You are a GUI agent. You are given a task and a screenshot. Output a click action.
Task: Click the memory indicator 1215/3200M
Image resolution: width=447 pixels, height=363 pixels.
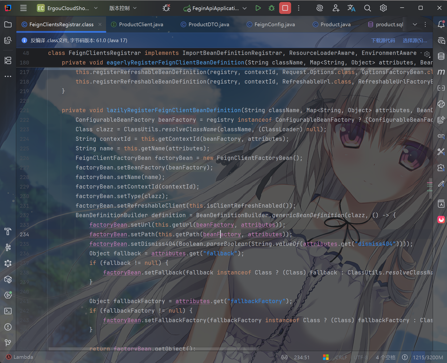[x=428, y=357]
